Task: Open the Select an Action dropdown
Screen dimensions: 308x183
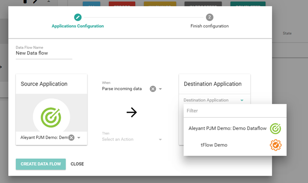Action: click(132, 139)
